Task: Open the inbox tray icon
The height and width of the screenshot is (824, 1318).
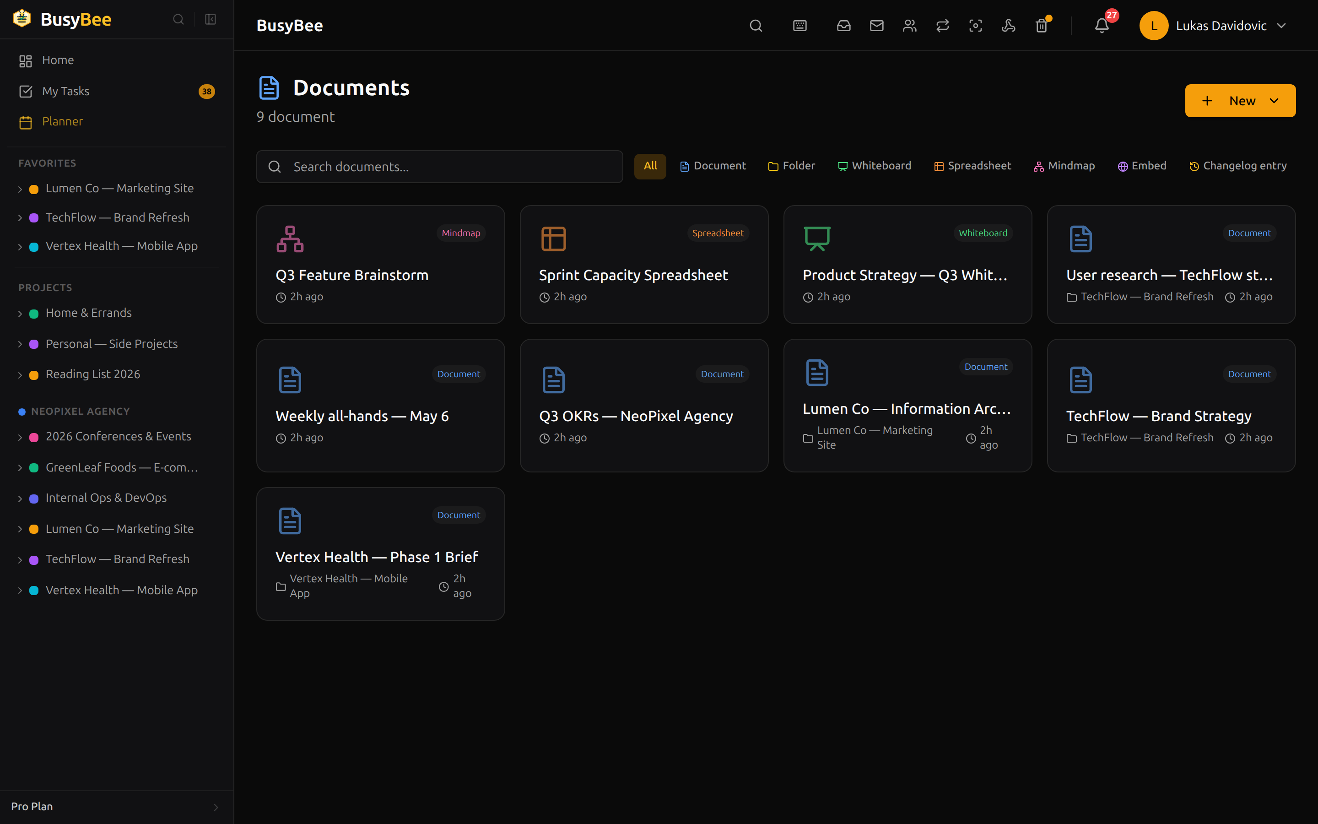Action: (843, 26)
